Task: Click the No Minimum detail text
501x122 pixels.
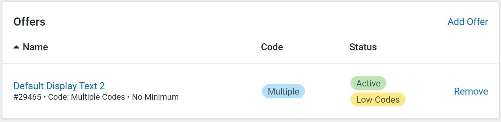Action: 155,97
